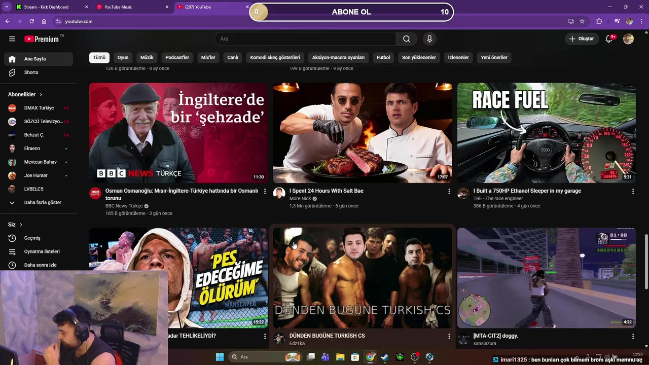Open the More Nick channel avatar

[x=279, y=193]
